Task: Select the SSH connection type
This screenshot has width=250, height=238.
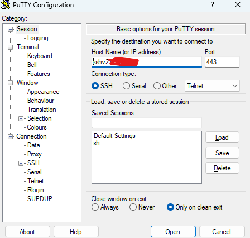Action: 95,86
